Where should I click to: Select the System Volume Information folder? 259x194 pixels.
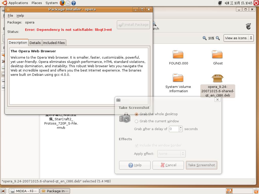(x=178, y=83)
